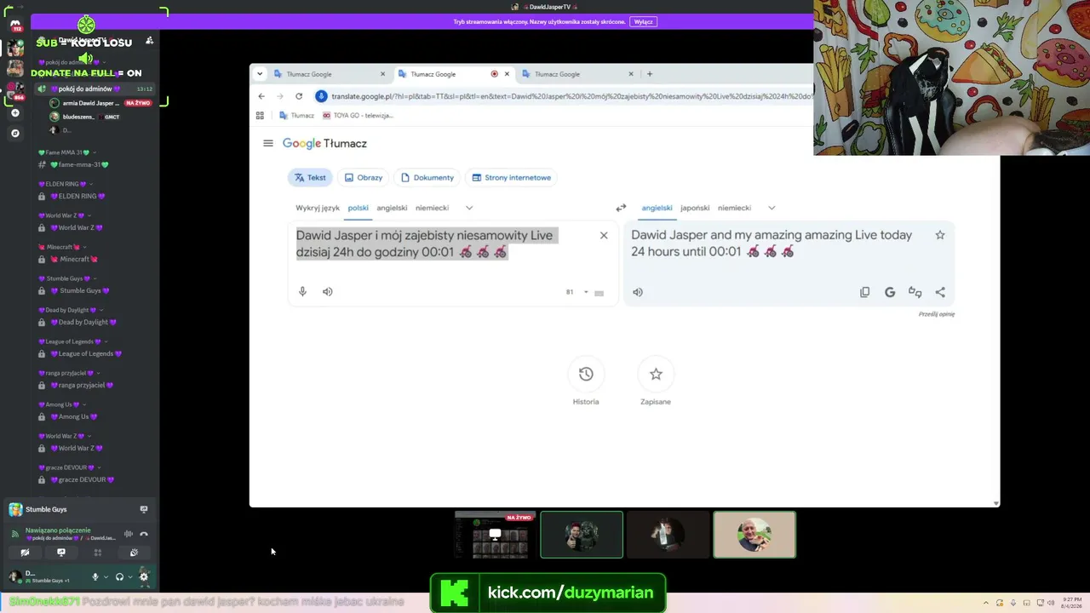This screenshot has height=613, width=1090.
Task: Open Chrome tab search dropdown
Action: coord(260,74)
